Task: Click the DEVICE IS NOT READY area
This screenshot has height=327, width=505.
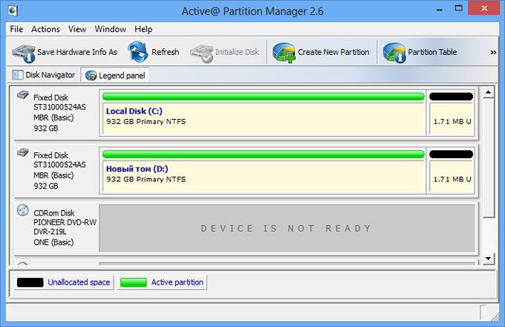Action: [287, 228]
